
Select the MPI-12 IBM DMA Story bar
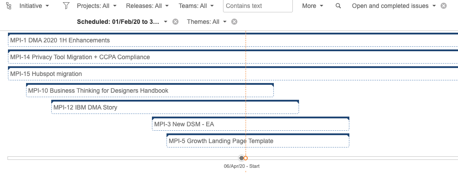pyautogui.click(x=175, y=107)
